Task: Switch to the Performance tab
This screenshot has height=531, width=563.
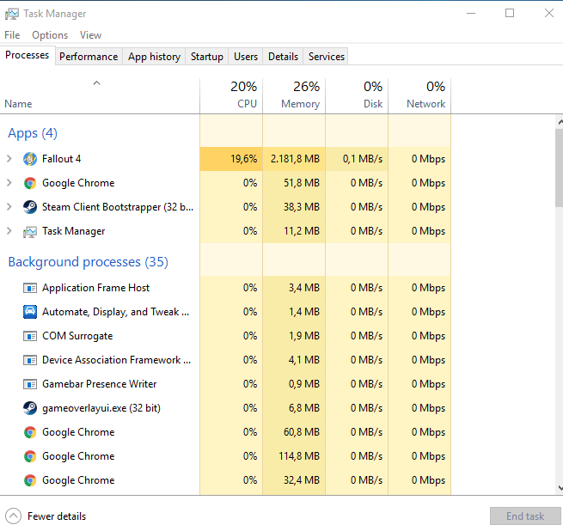Action: [x=89, y=57]
